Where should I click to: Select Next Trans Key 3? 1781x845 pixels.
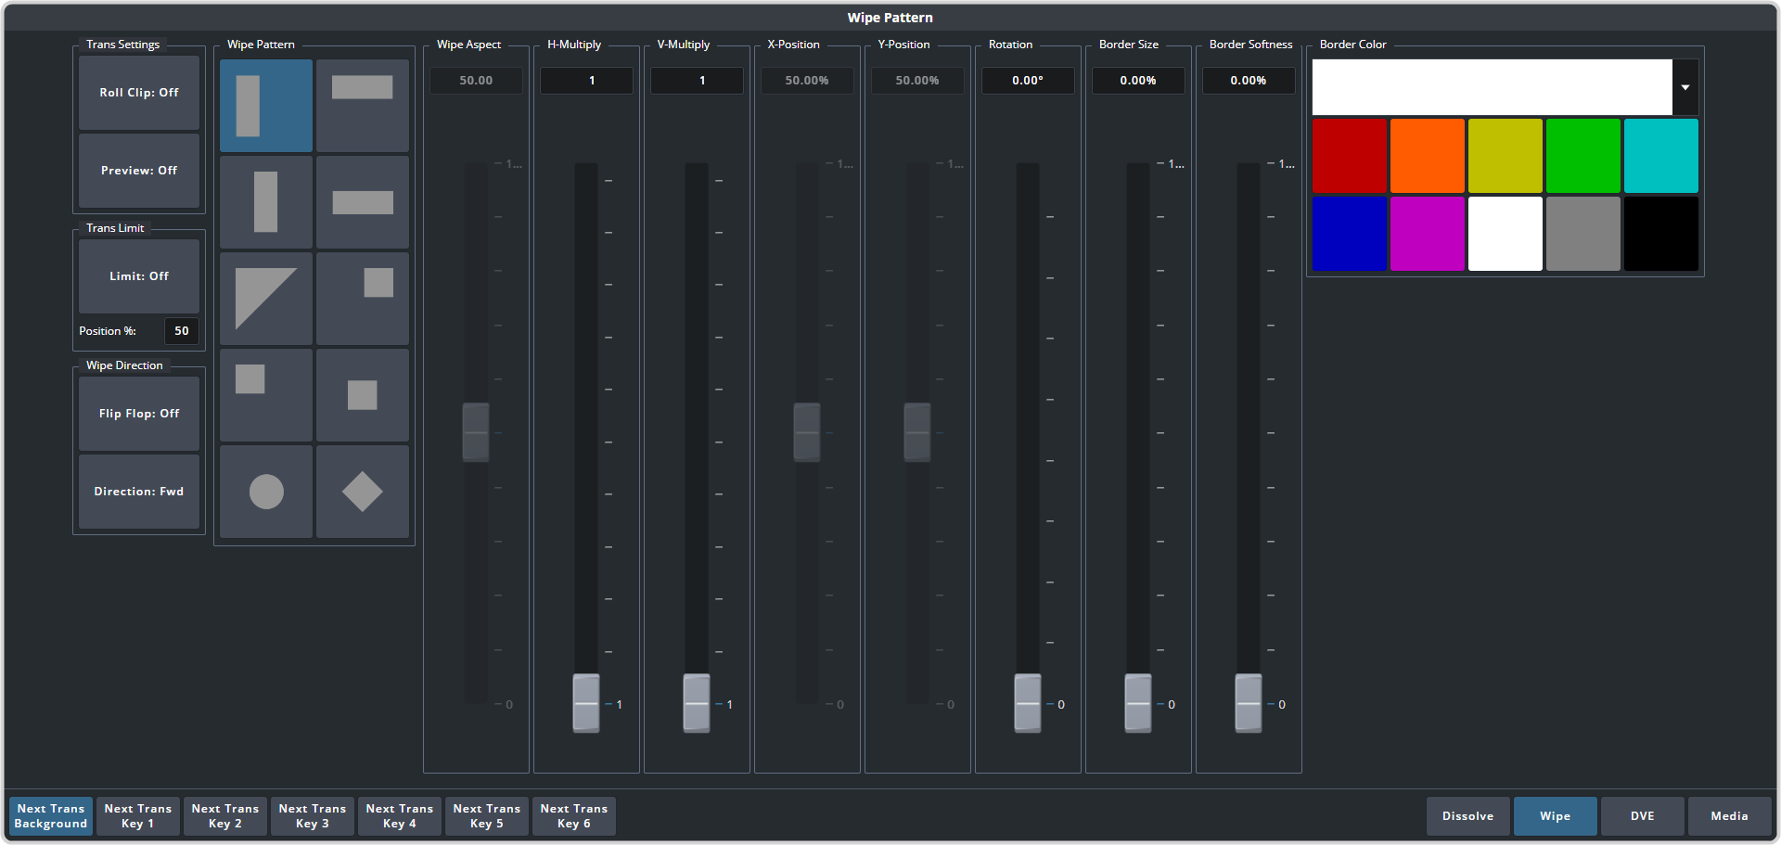(x=313, y=816)
